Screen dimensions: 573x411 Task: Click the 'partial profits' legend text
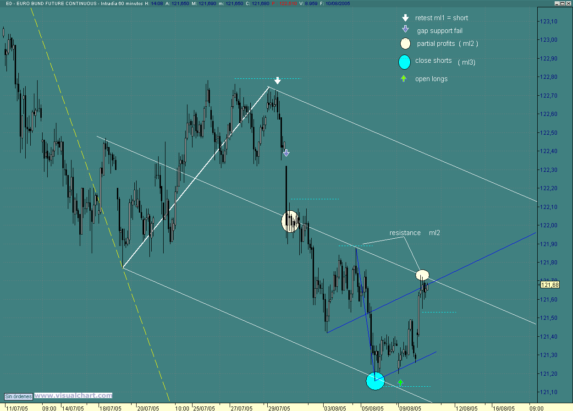[436, 44]
